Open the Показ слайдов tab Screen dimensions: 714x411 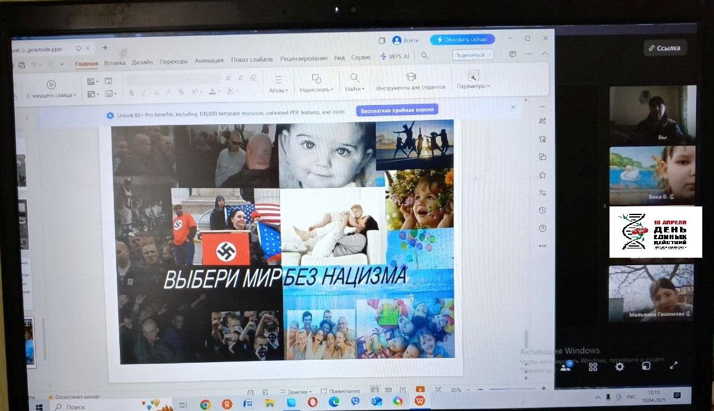point(252,59)
